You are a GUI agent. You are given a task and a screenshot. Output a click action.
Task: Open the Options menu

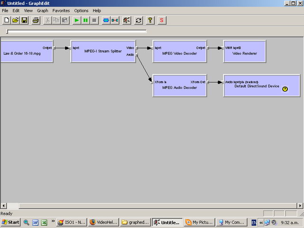81,10
